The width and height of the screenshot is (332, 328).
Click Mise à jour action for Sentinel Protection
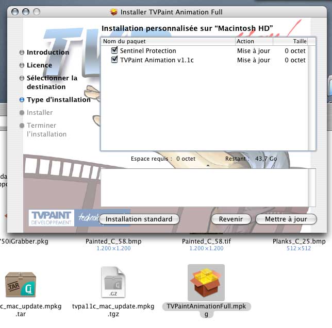tap(254, 51)
